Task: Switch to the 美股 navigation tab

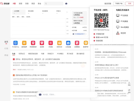Action: tap(27, 4)
